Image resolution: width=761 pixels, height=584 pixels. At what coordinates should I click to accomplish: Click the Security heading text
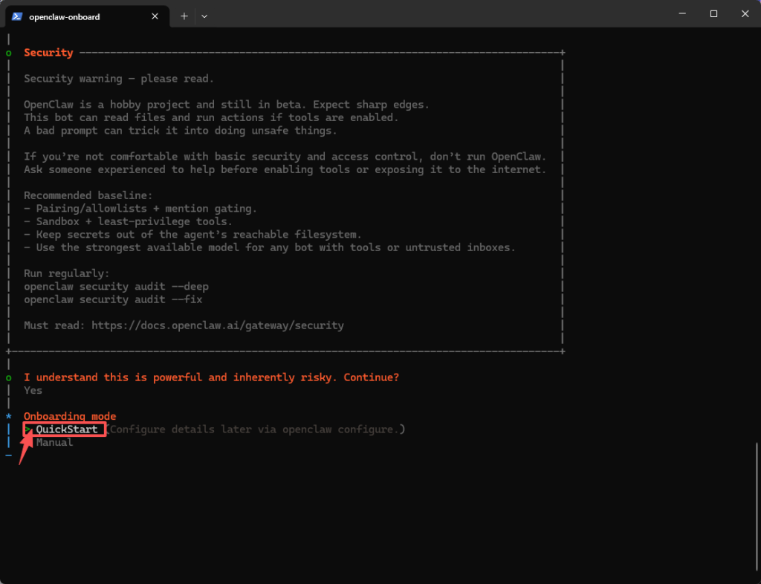tap(48, 53)
